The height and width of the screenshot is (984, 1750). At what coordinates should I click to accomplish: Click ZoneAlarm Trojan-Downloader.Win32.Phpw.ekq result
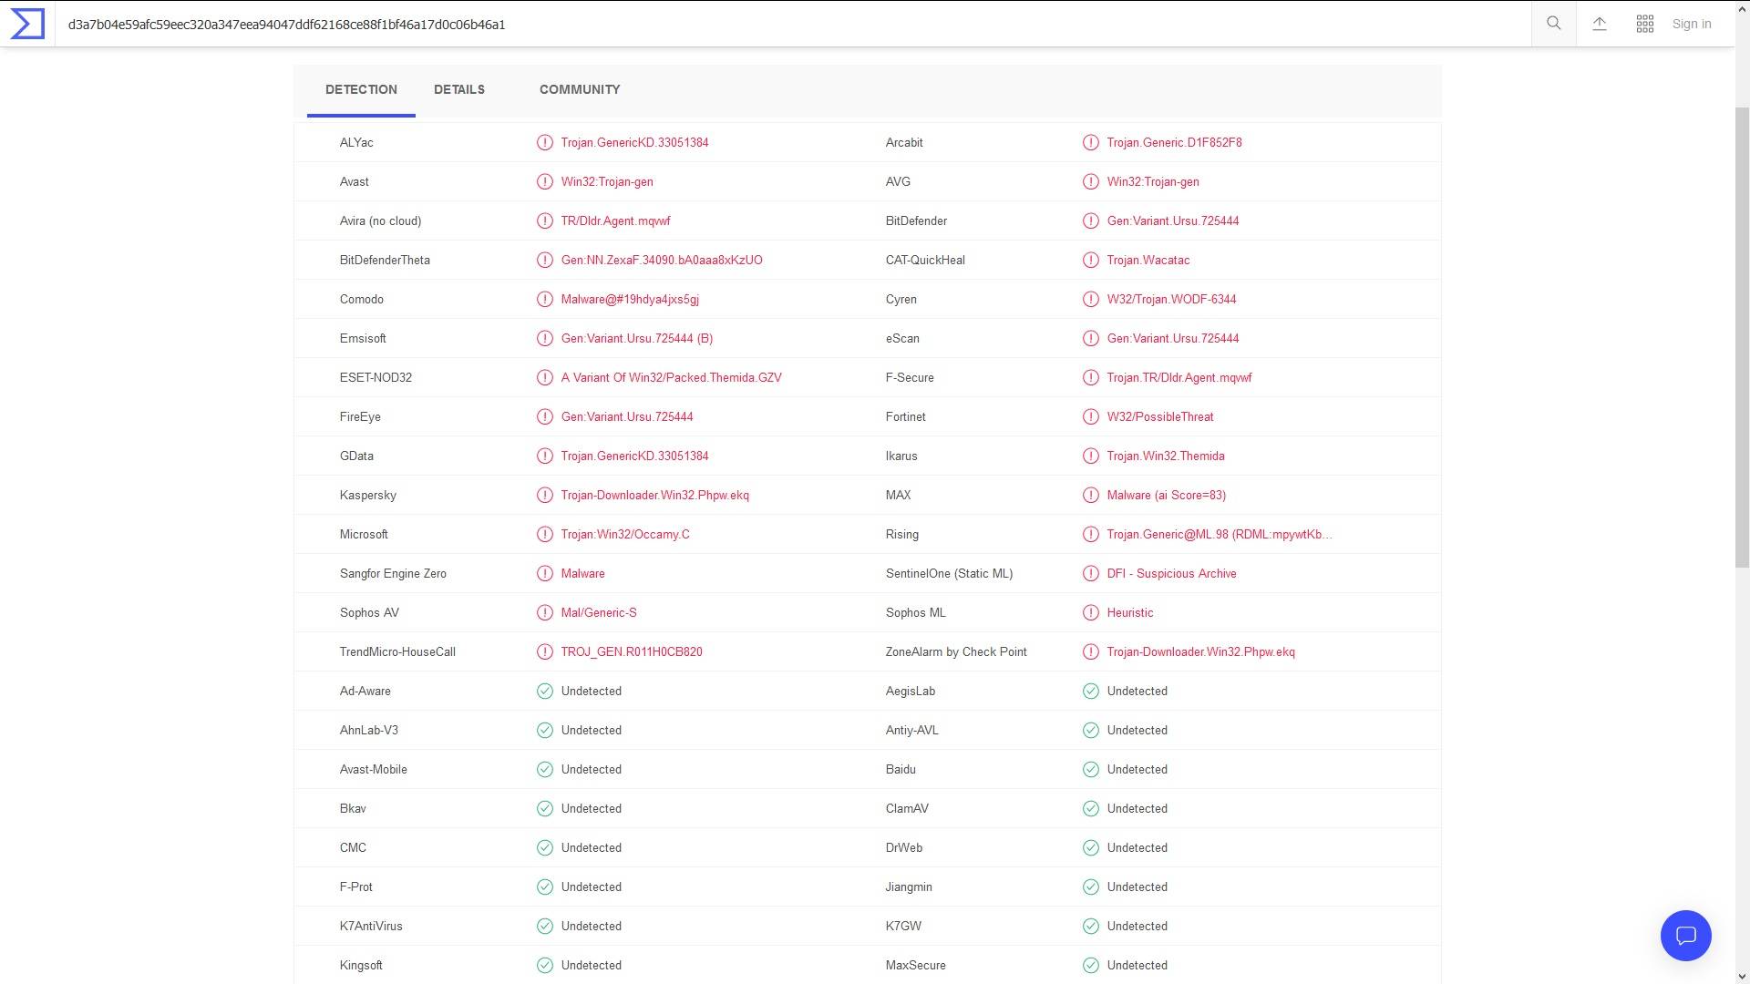tap(1200, 652)
